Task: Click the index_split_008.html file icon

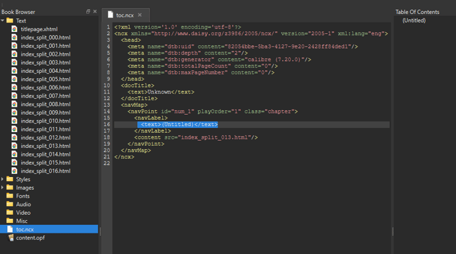Action: pyautogui.click(x=15, y=104)
